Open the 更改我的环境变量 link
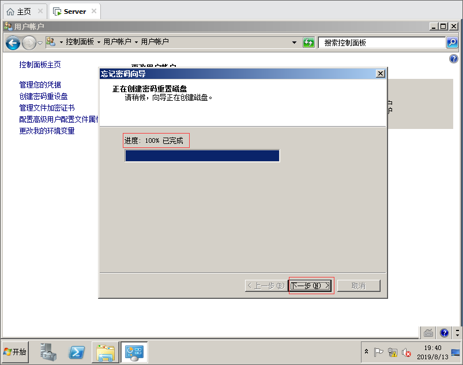Screen dimensions: 463x365 47,131
